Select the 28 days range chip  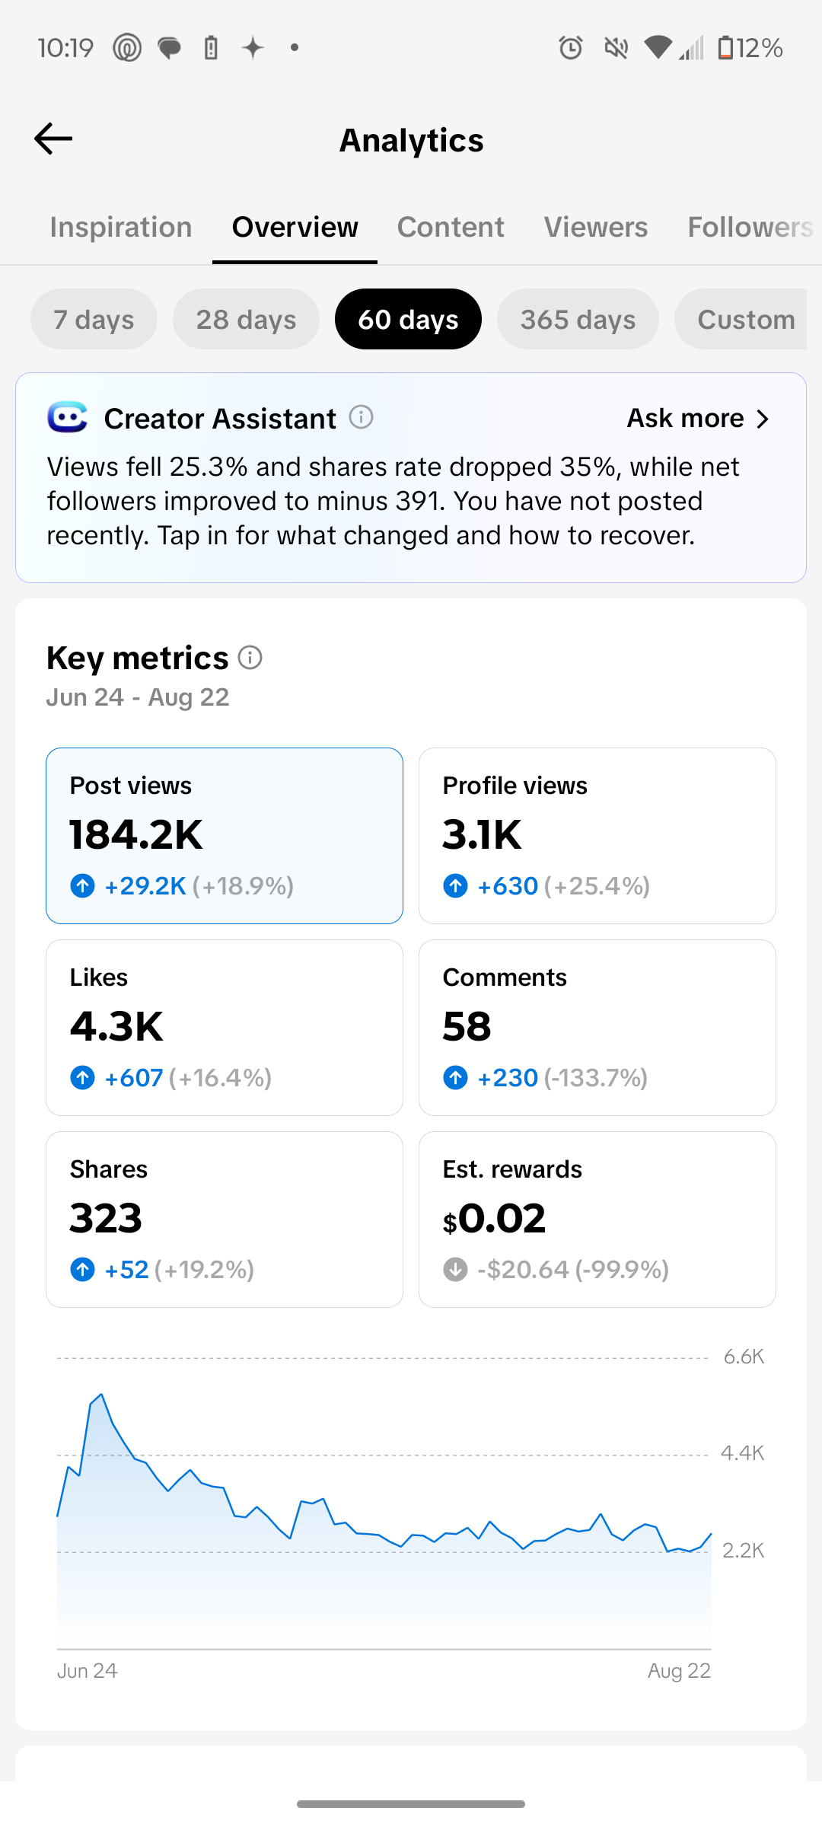click(246, 319)
